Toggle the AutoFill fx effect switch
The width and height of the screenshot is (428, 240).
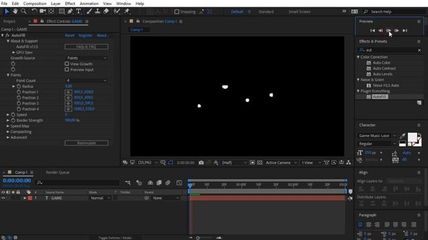[x=7, y=35]
